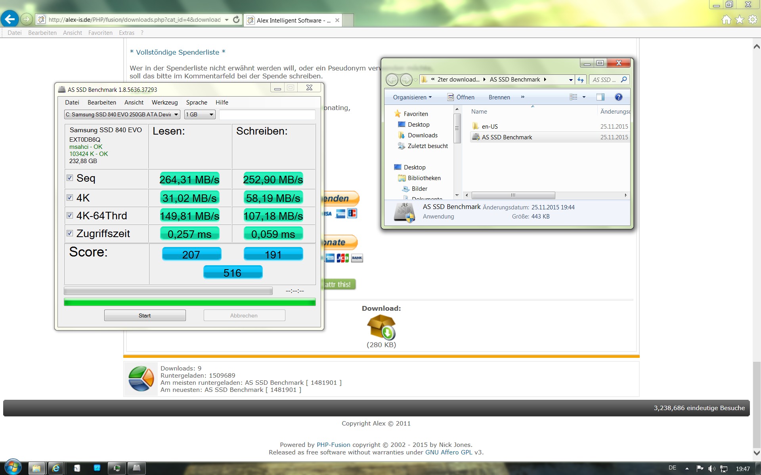Click the download package icon
Screen dimensions: 761x475
381,327
